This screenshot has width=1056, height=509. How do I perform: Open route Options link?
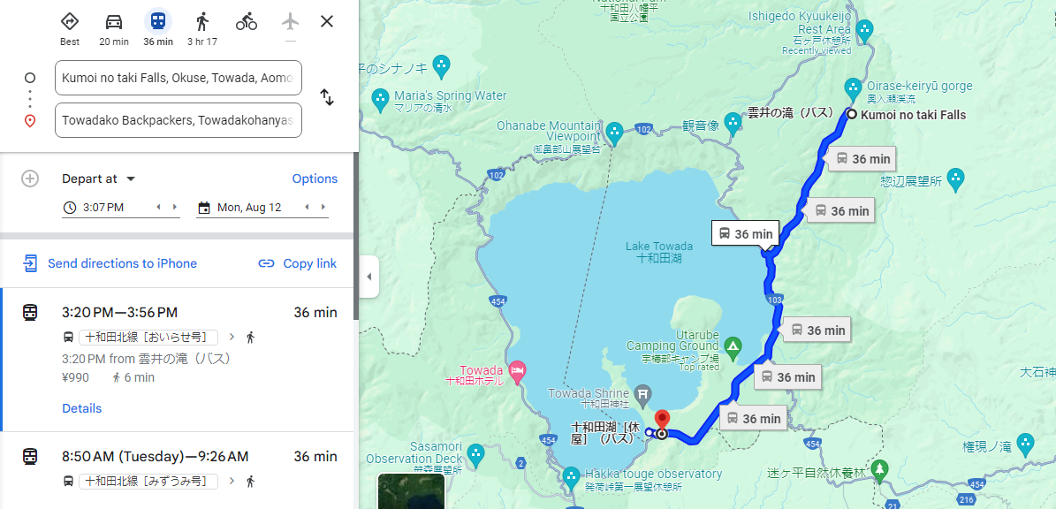tap(315, 179)
